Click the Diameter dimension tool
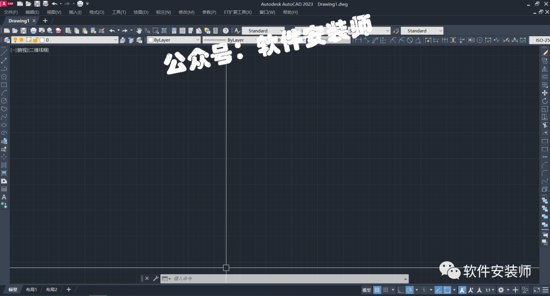Viewport: 550px width, 296px height. point(409,40)
